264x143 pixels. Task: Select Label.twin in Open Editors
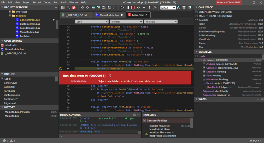pyautogui.click(x=11, y=45)
